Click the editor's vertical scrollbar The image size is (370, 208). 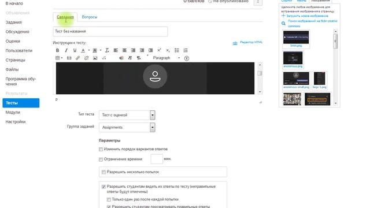click(260, 78)
